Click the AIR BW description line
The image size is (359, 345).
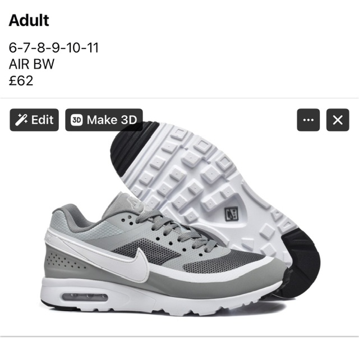31,64
